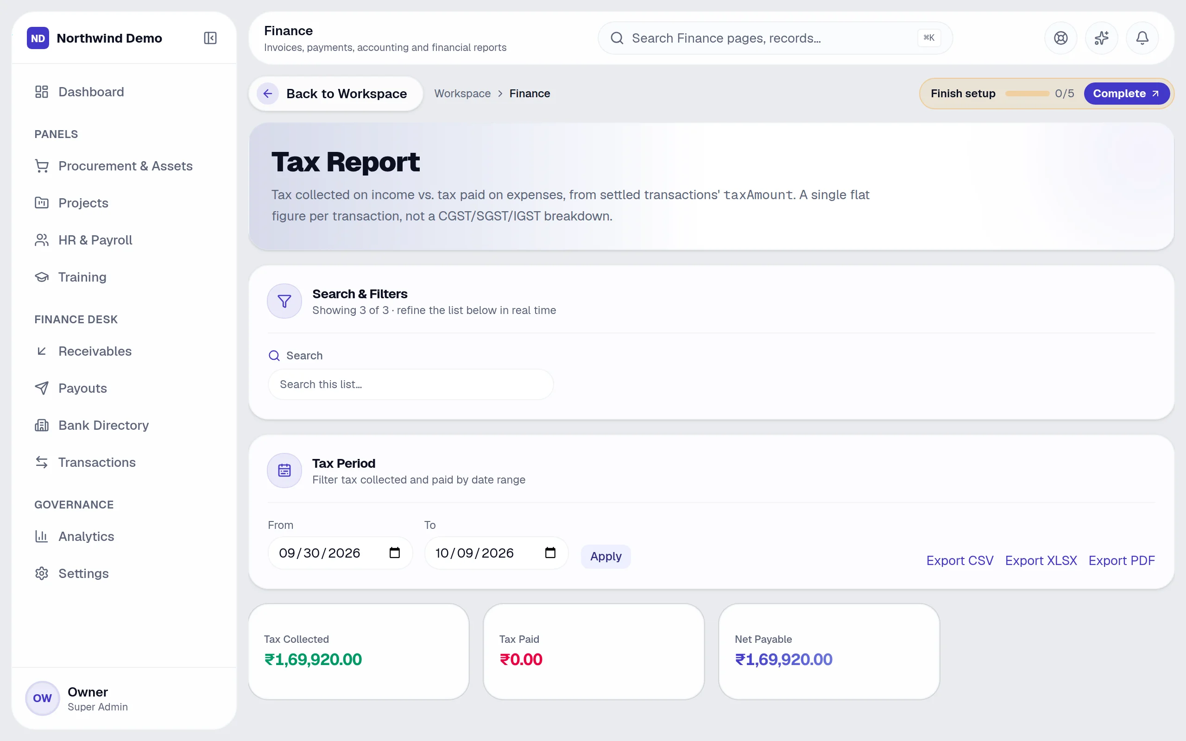Open the notifications bell
Viewport: 1186px width, 741px height.
pyautogui.click(x=1142, y=38)
